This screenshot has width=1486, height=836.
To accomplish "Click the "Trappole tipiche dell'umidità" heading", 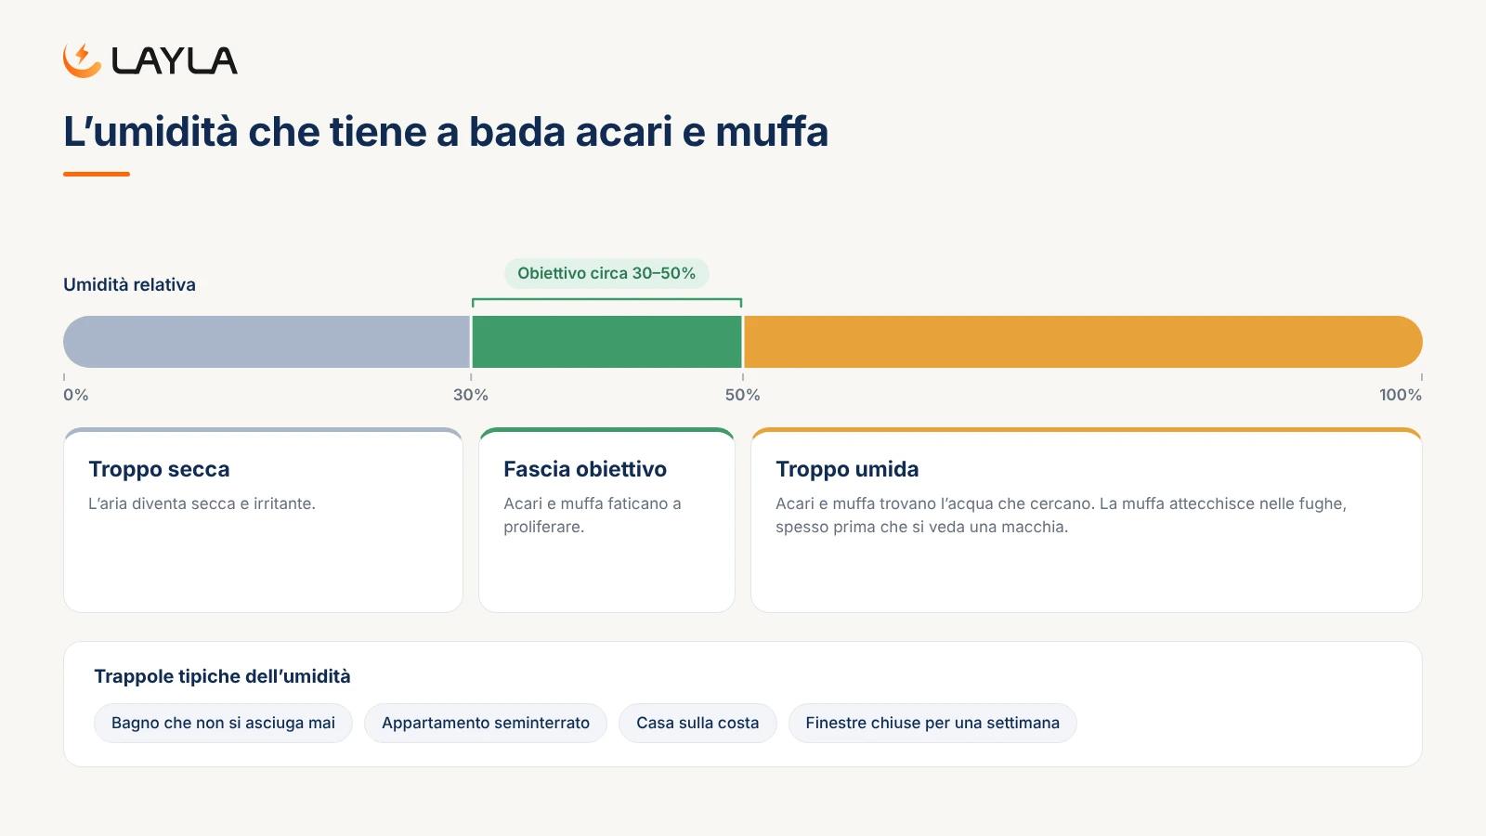I will tap(222, 676).
